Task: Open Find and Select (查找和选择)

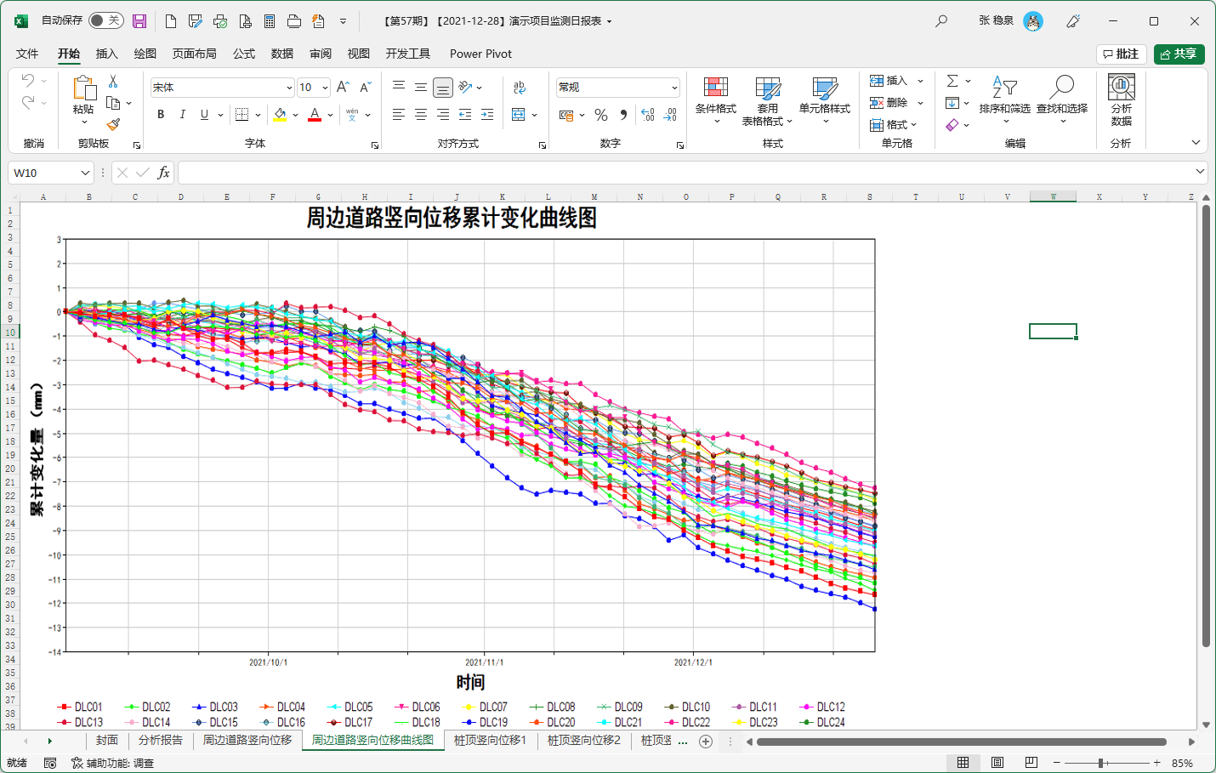Action: click(x=1062, y=100)
